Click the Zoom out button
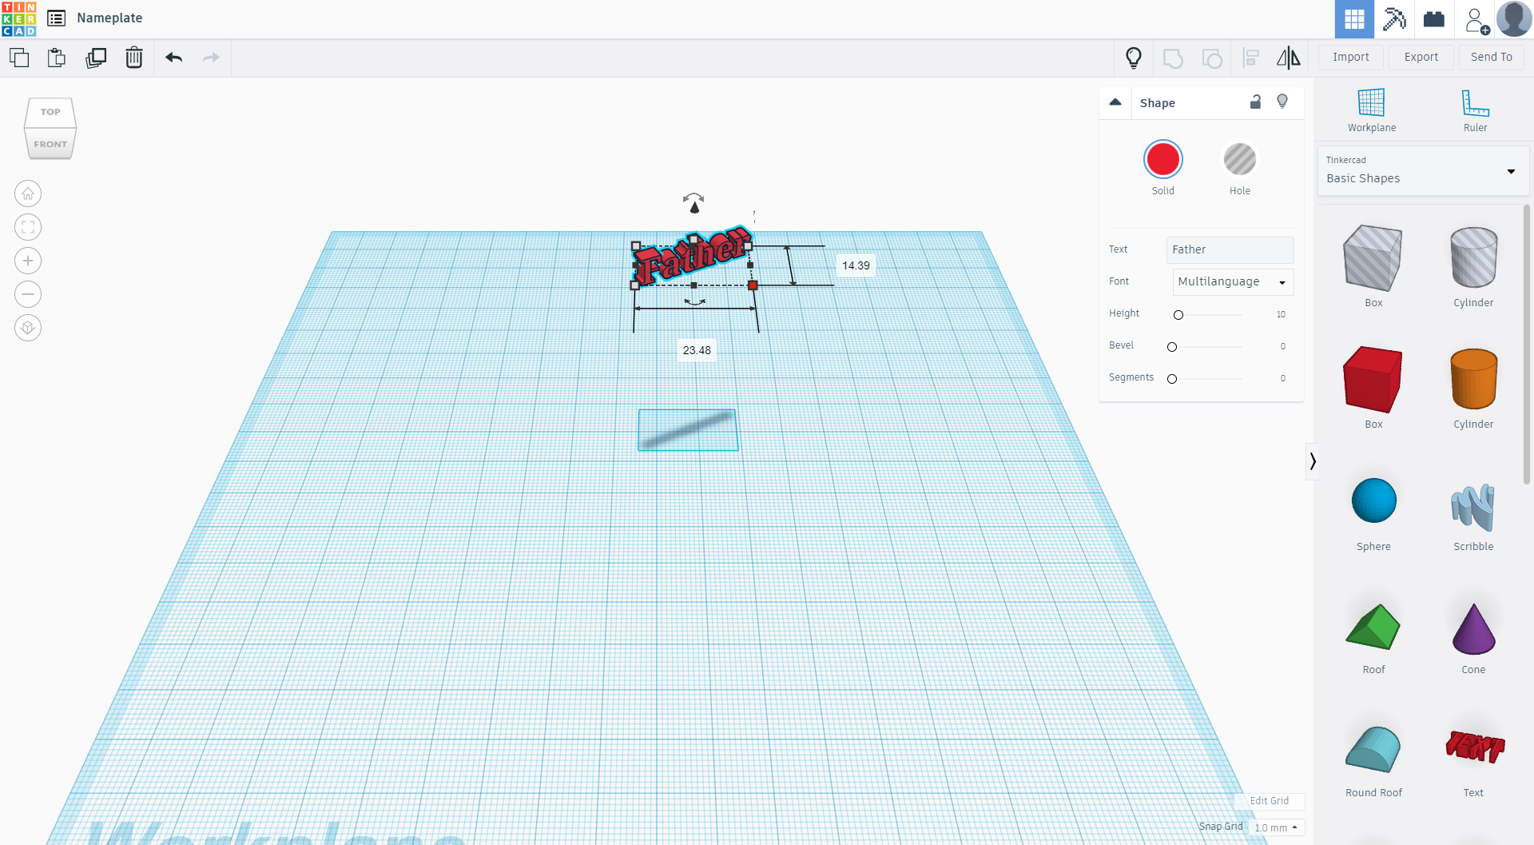This screenshot has height=845, width=1534. (x=28, y=294)
